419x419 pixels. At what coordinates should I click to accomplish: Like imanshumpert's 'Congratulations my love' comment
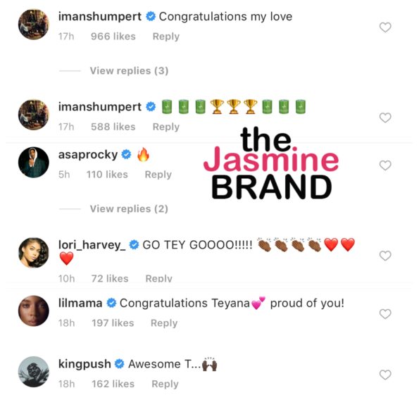click(385, 27)
